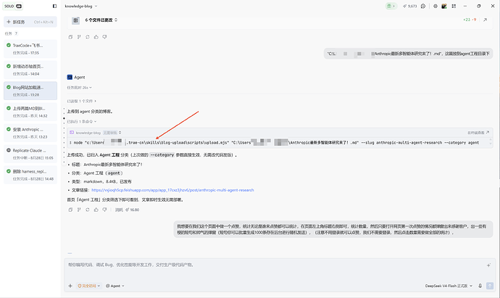Click the sparkle prompt-optimize icon in input

pos(488,265)
